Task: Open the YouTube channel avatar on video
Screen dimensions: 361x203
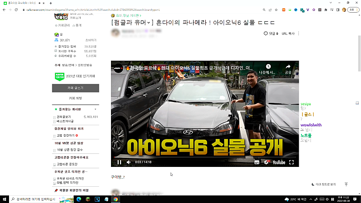Action: (x=119, y=68)
